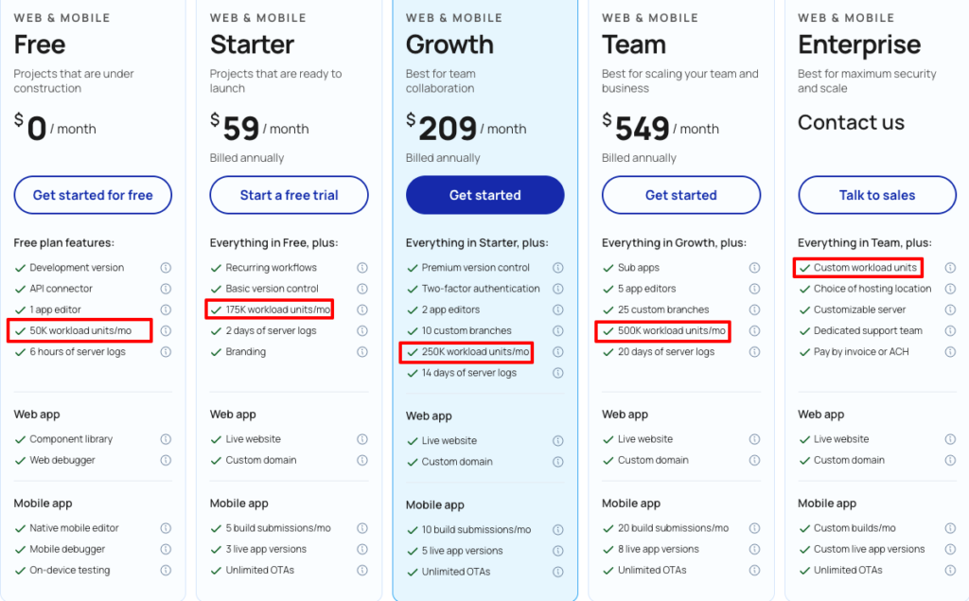The image size is (969, 601).
Task: Click info icon for Two-factor authentication
Action: 558,289
